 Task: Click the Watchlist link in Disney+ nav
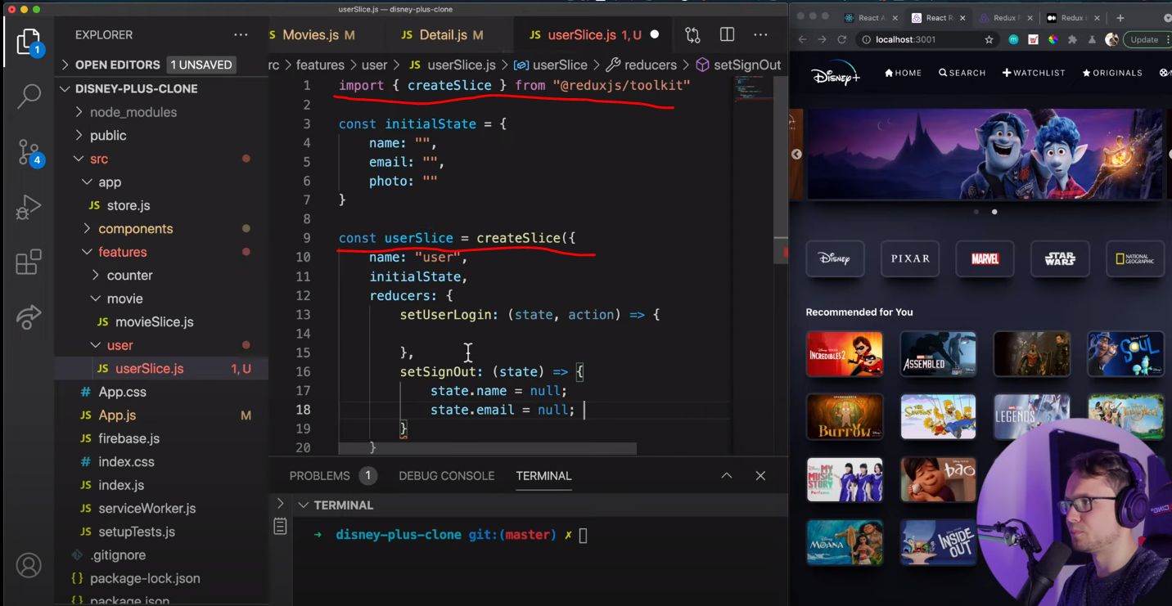[1034, 73]
